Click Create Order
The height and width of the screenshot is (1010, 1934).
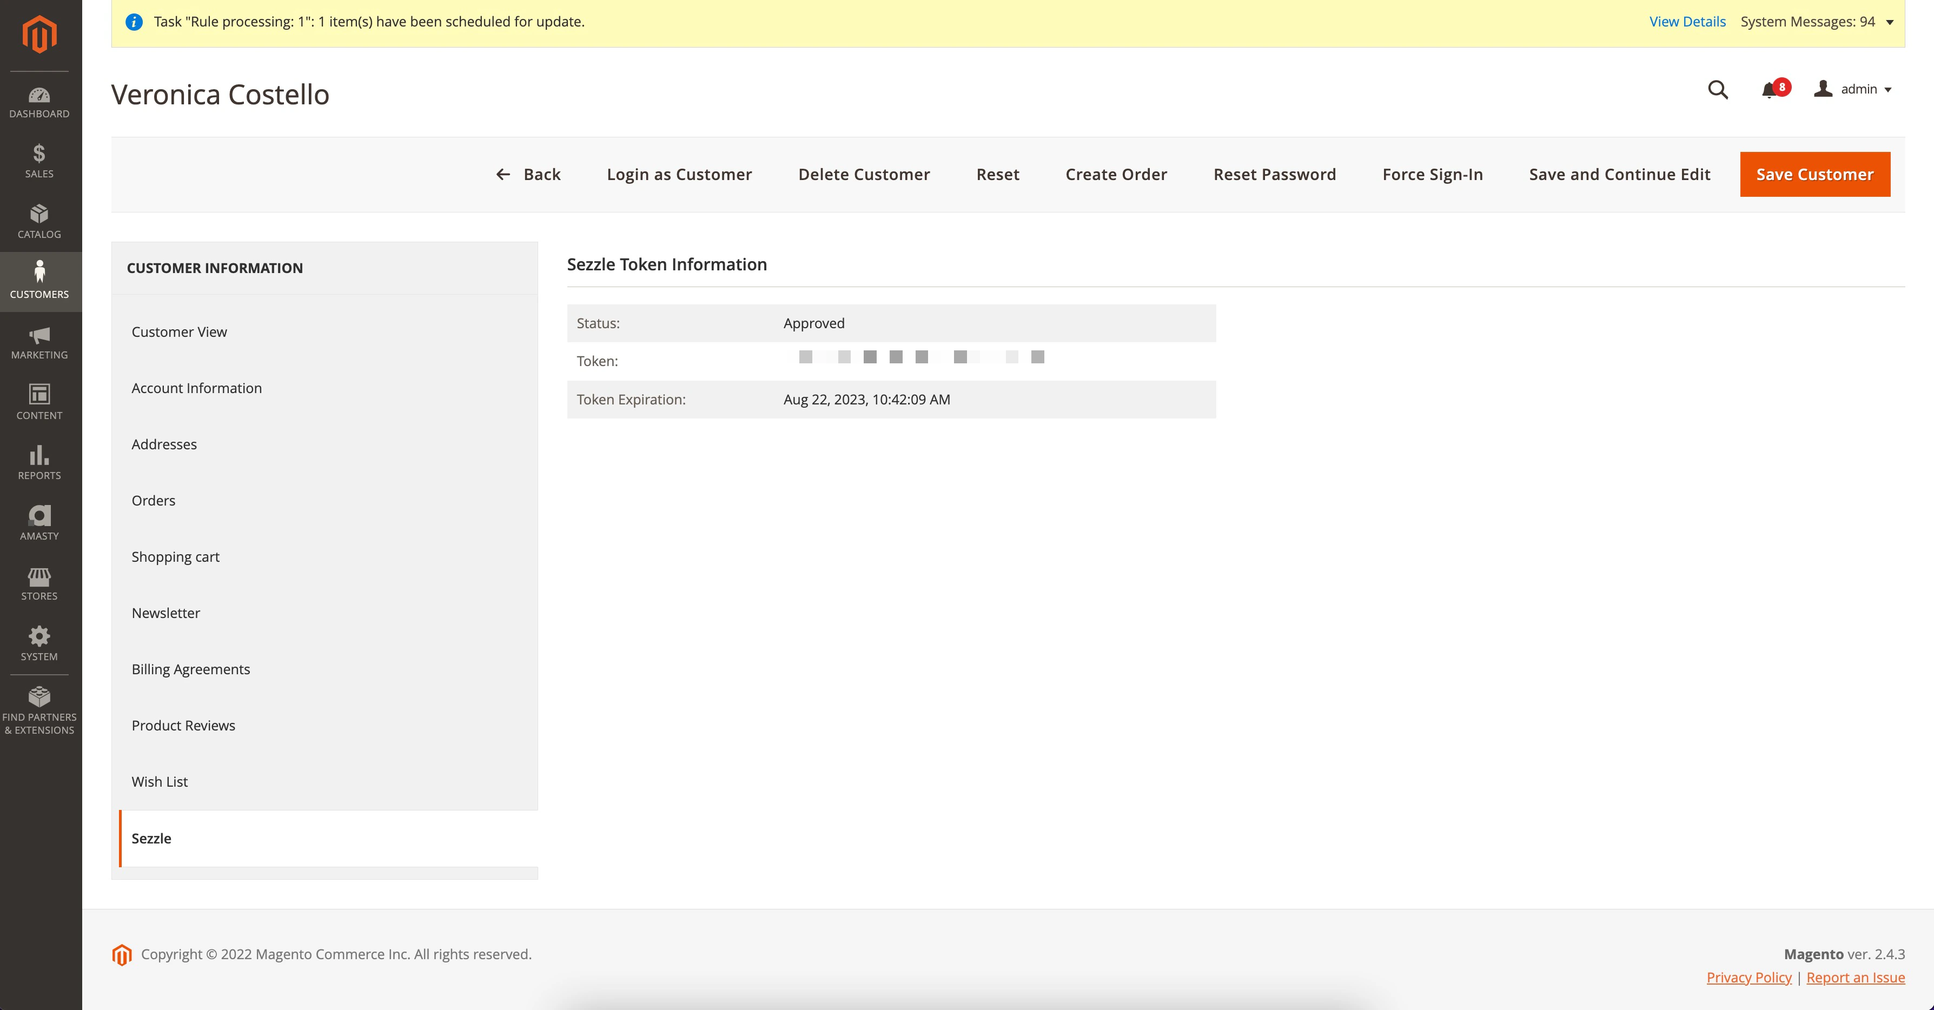(x=1116, y=174)
